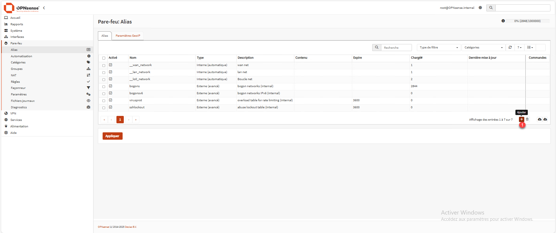The width and height of the screenshot is (556, 233).
Task: Tick the select-all checkbox in table header
Action: pyautogui.click(x=104, y=58)
